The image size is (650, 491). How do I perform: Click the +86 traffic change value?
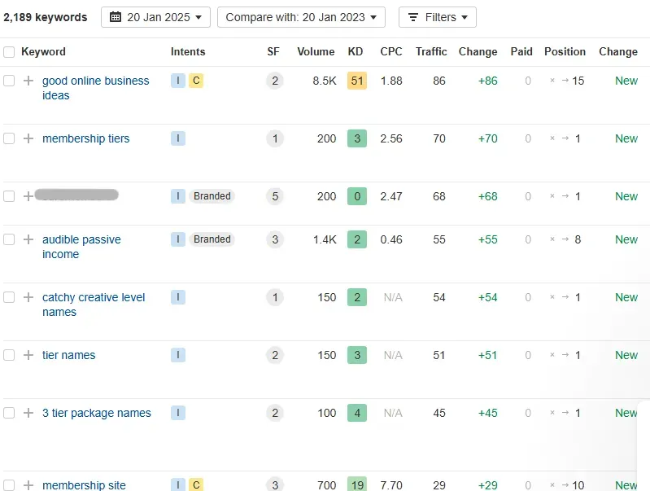coord(487,81)
